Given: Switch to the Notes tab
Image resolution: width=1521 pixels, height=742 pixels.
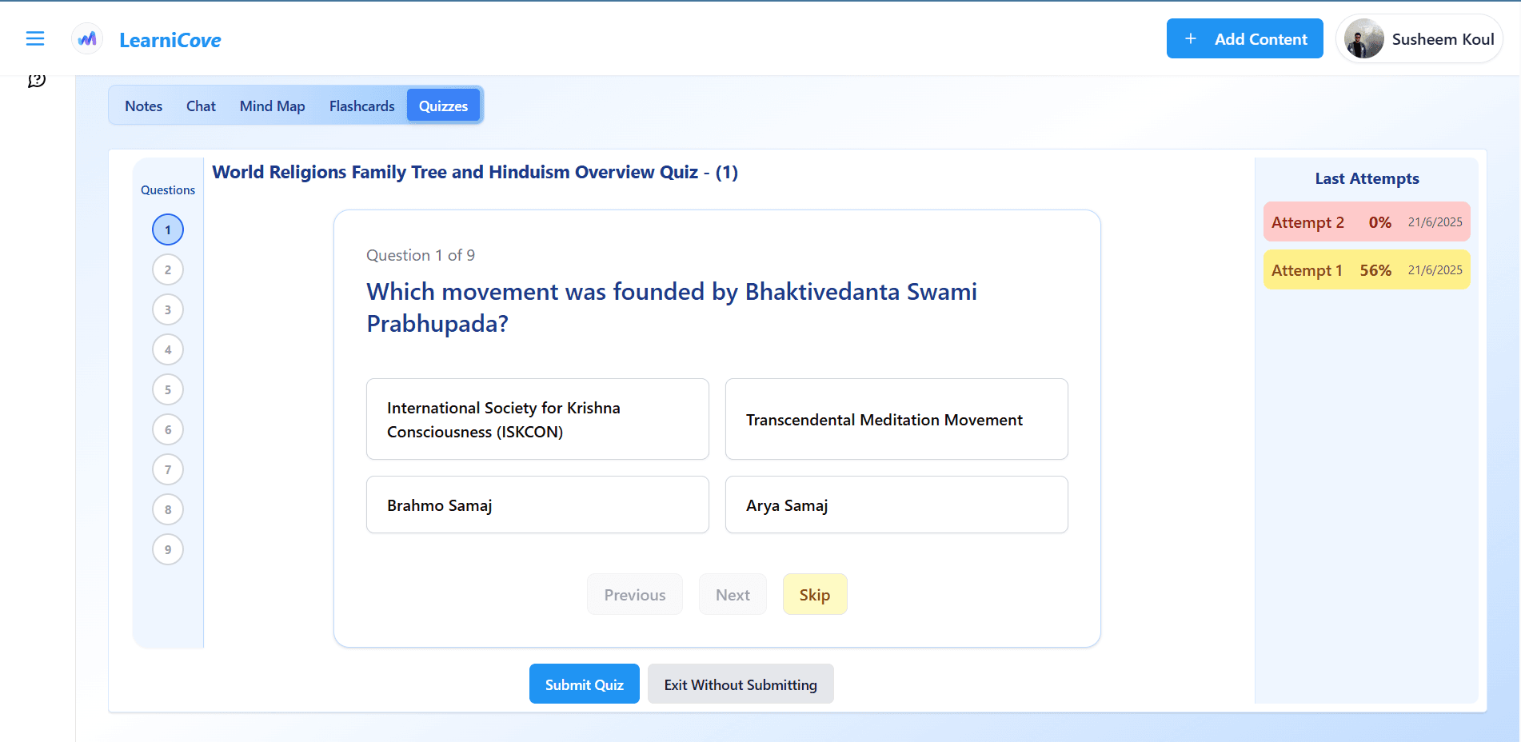Looking at the screenshot, I should [144, 106].
